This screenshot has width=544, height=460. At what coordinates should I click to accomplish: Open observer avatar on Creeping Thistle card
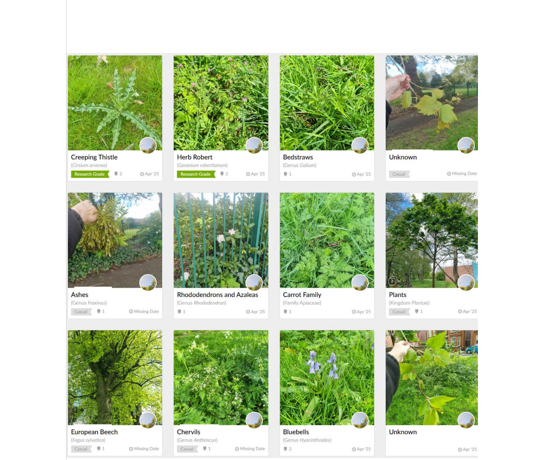coord(148,145)
